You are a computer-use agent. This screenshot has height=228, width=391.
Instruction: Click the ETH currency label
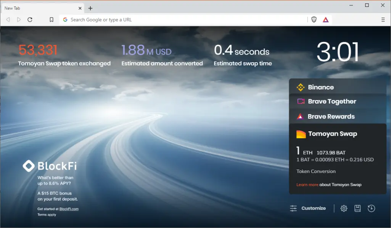308,153
